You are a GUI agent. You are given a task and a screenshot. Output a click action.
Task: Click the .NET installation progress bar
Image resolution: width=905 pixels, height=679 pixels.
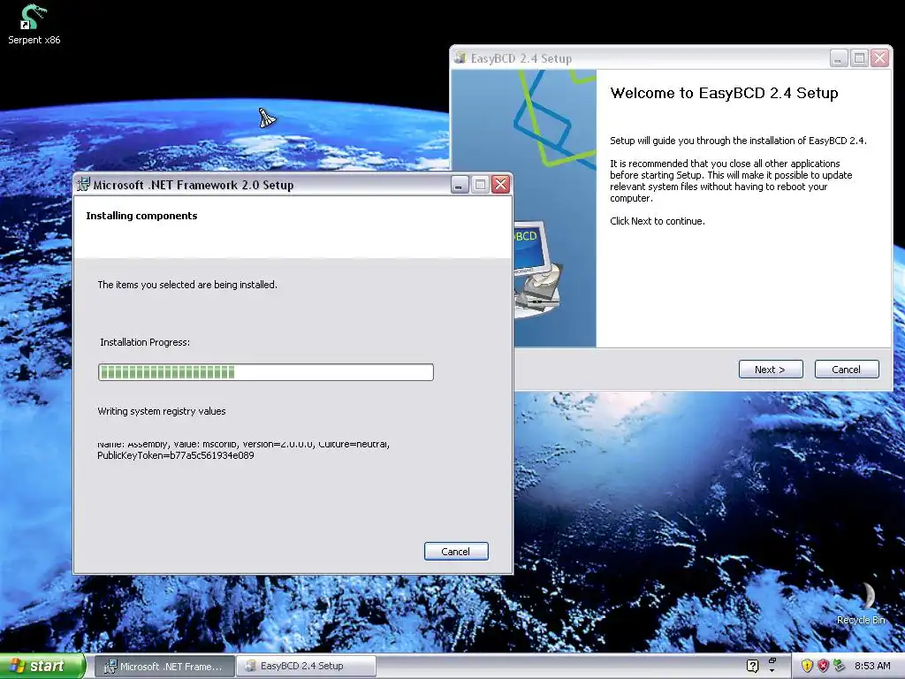click(265, 372)
